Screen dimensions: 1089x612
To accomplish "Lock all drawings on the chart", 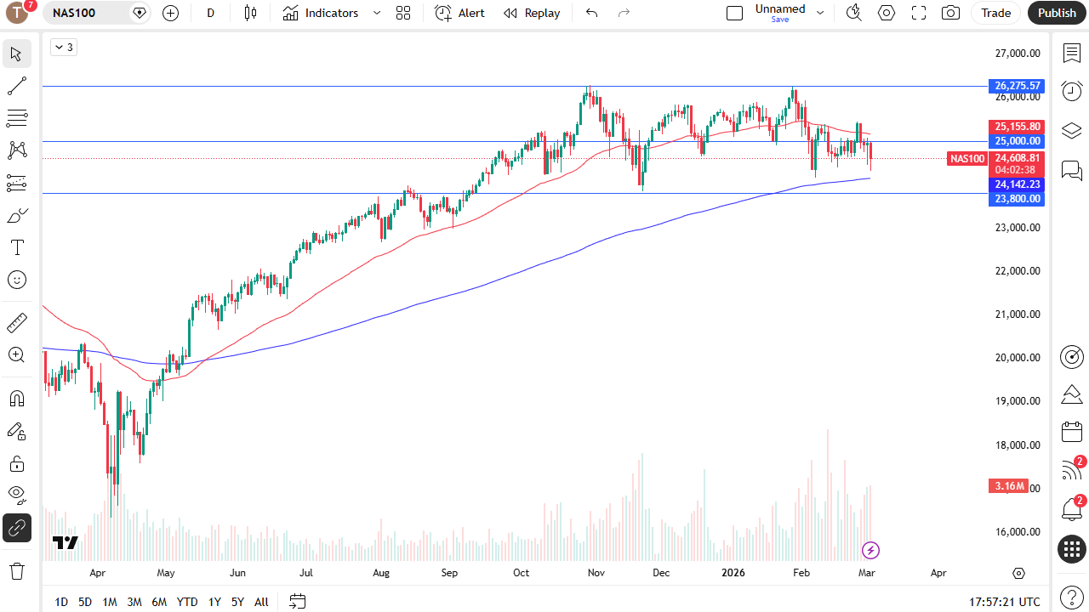I will tap(17, 464).
